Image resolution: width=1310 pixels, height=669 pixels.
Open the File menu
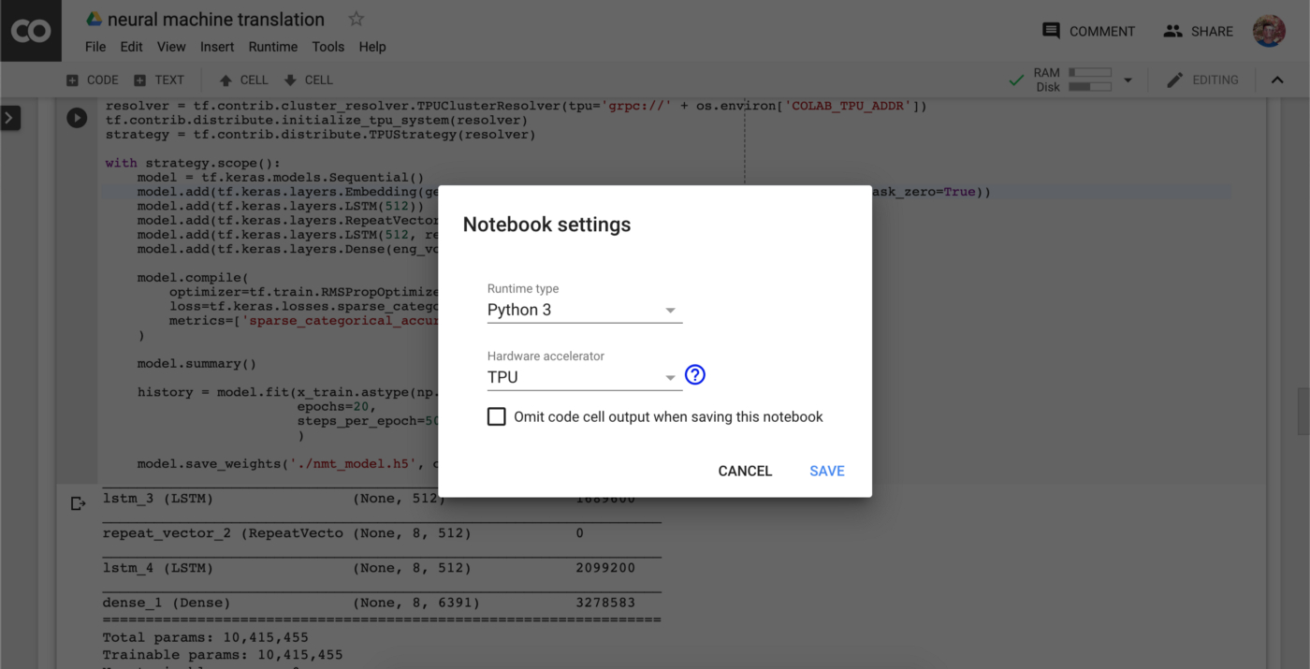click(x=95, y=47)
